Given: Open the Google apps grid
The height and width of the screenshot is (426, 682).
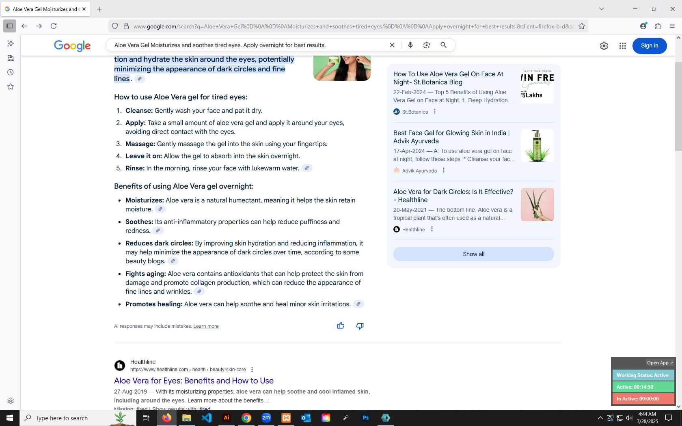Looking at the screenshot, I should tap(623, 46).
